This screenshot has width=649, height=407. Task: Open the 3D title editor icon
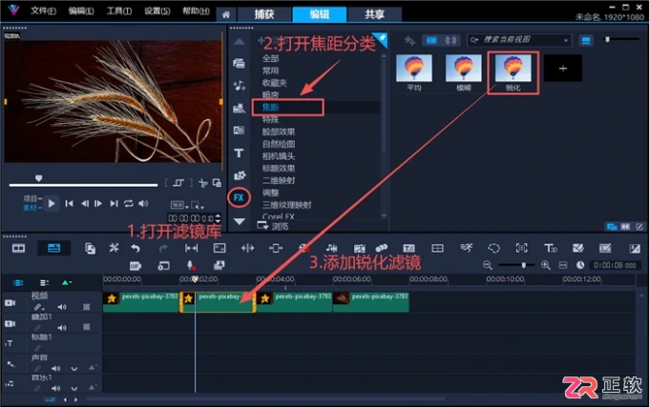pyautogui.click(x=550, y=249)
